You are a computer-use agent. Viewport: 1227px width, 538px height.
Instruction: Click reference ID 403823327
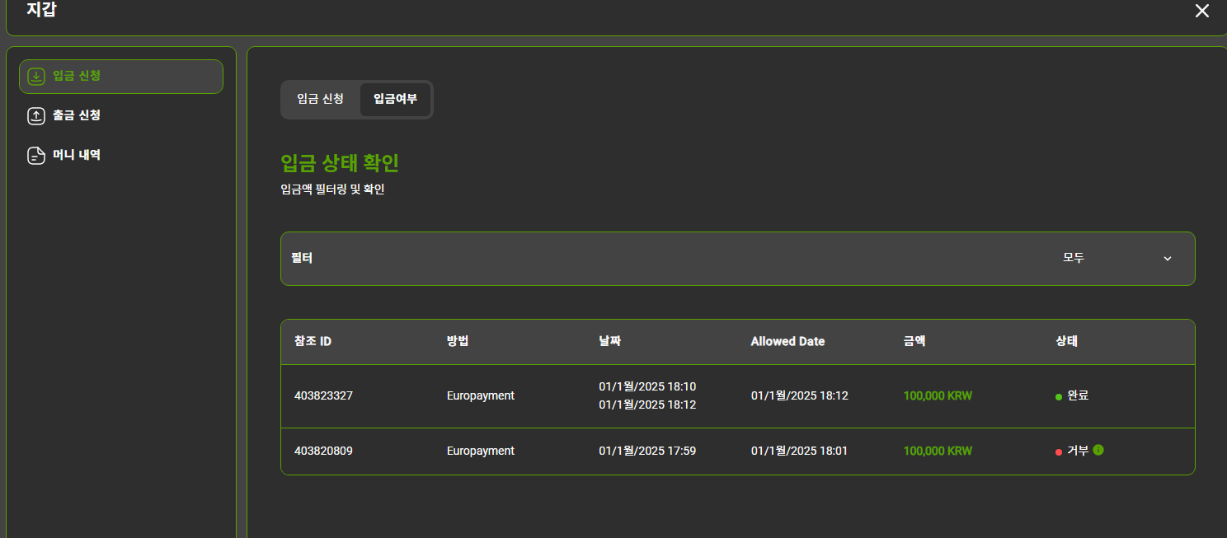(323, 395)
